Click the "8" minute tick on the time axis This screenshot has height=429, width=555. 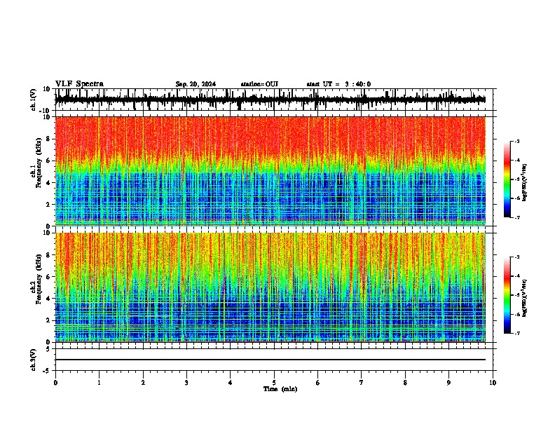405,383
